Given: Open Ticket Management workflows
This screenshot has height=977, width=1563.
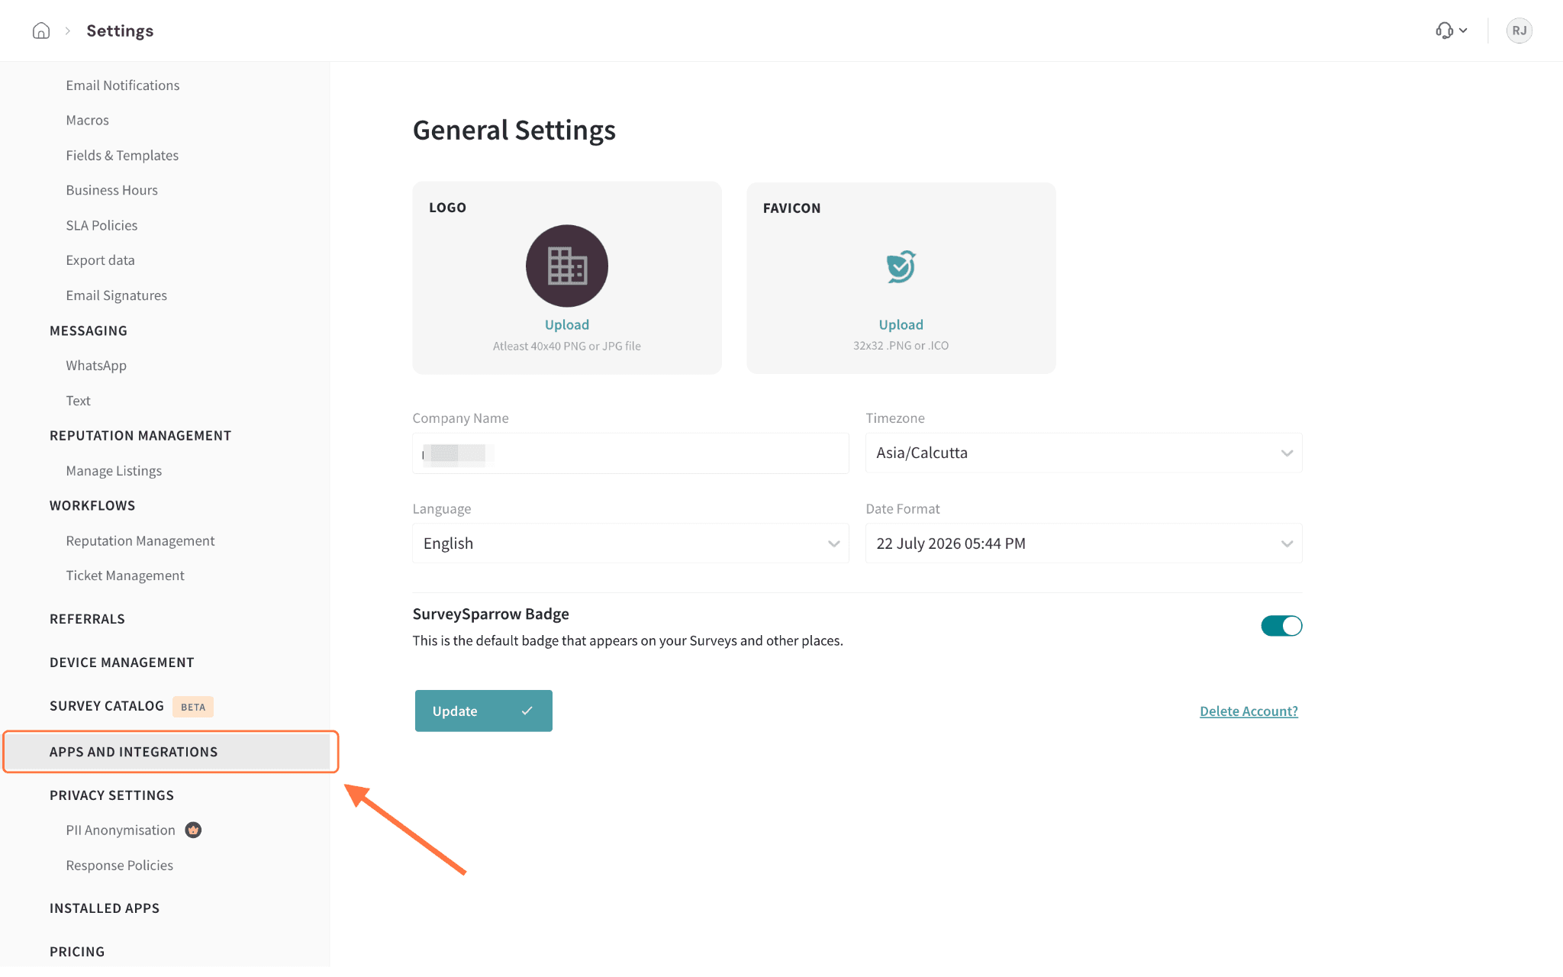Looking at the screenshot, I should coord(125,576).
